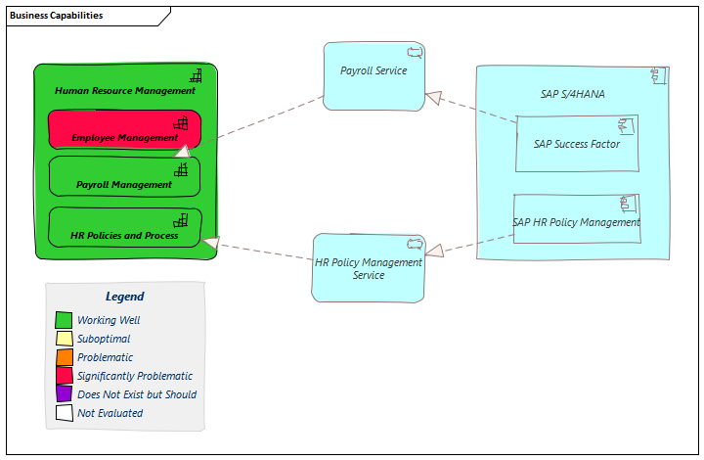Viewport: 704px width, 460px height.
Task: Click the component icon on SAP HR Policy Management
Action: coord(628,204)
